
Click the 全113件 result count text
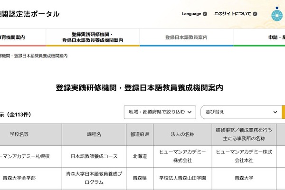(x=19, y=114)
